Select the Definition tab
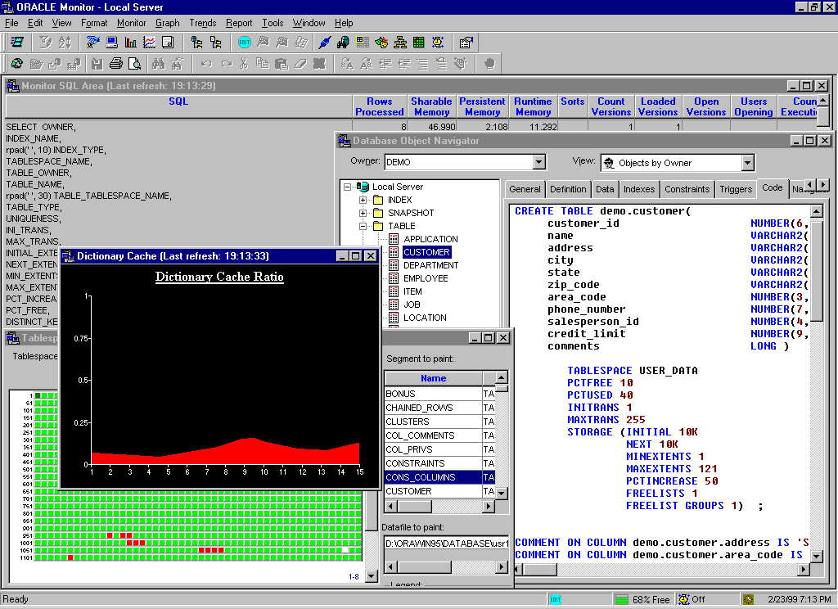Viewport: 838px width, 609px height. pyautogui.click(x=568, y=189)
